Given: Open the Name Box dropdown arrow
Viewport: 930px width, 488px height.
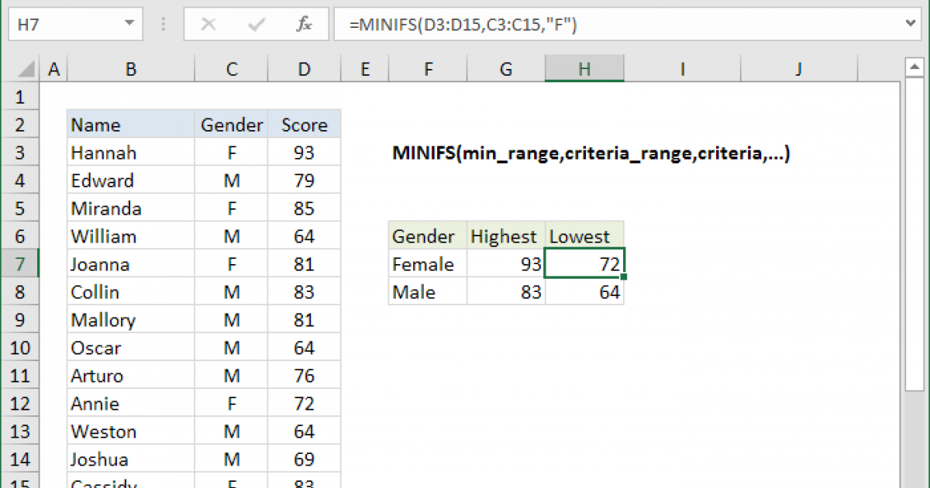Looking at the screenshot, I should click(x=129, y=25).
